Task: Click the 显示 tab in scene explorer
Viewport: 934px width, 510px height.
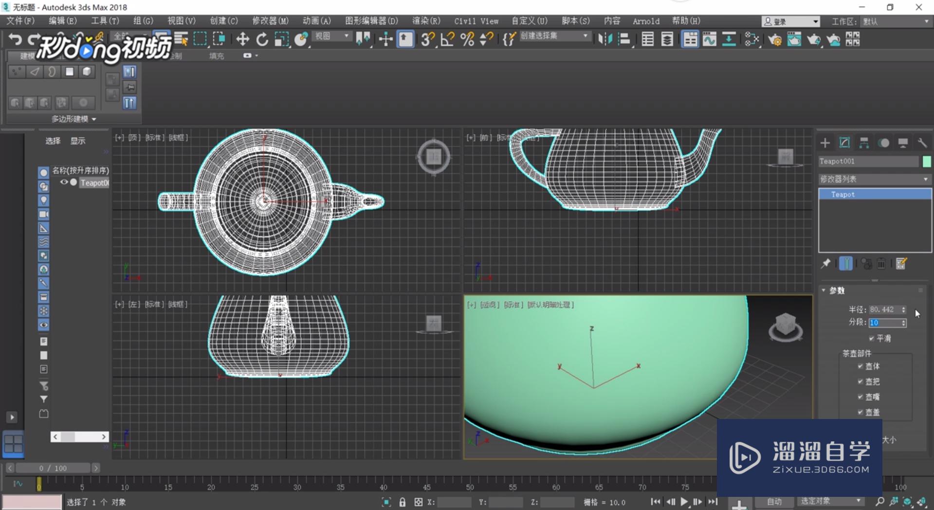Action: [78, 141]
